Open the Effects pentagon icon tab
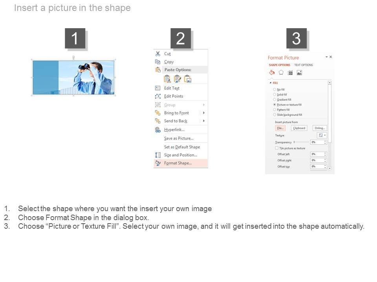377x282 pixels. (x=281, y=72)
